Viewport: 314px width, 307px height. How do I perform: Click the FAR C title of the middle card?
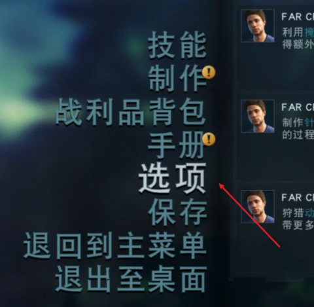coord(298,107)
